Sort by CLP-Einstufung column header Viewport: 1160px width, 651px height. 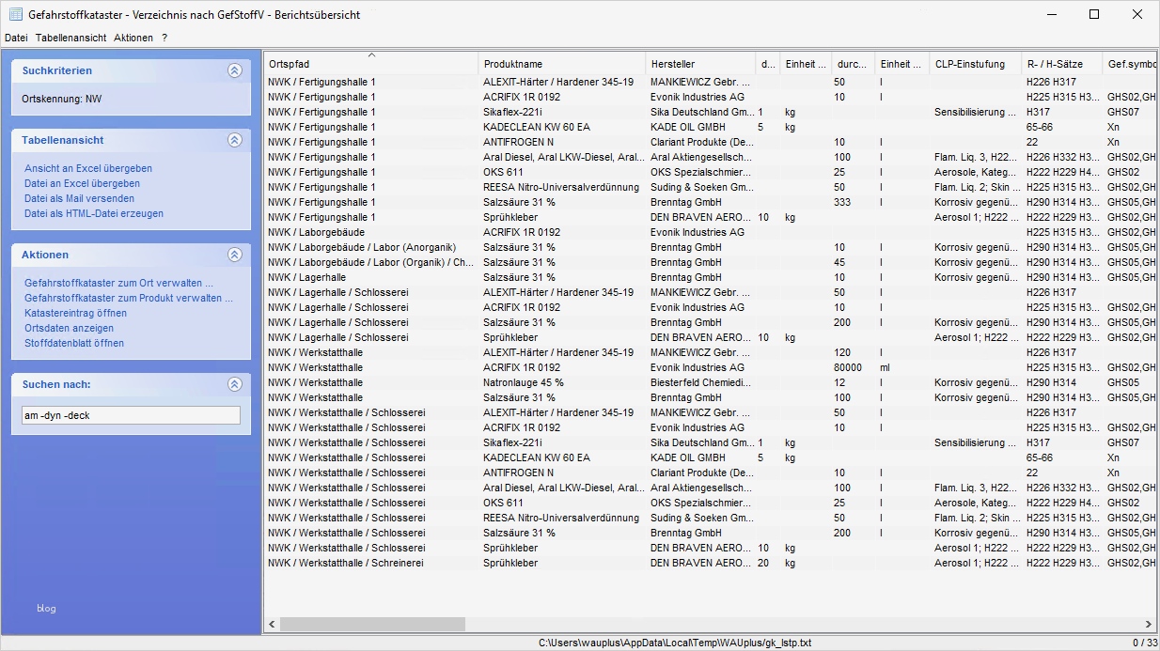pos(976,64)
